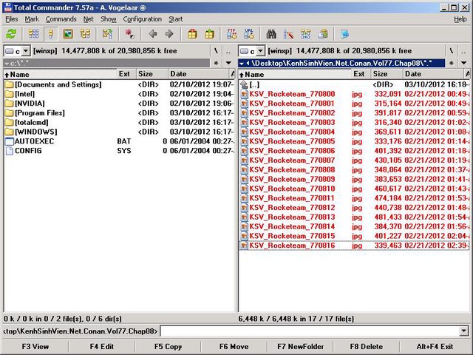The height and width of the screenshot is (355, 473).
Task: Expand right panel directory history arrow
Action: click(x=463, y=63)
